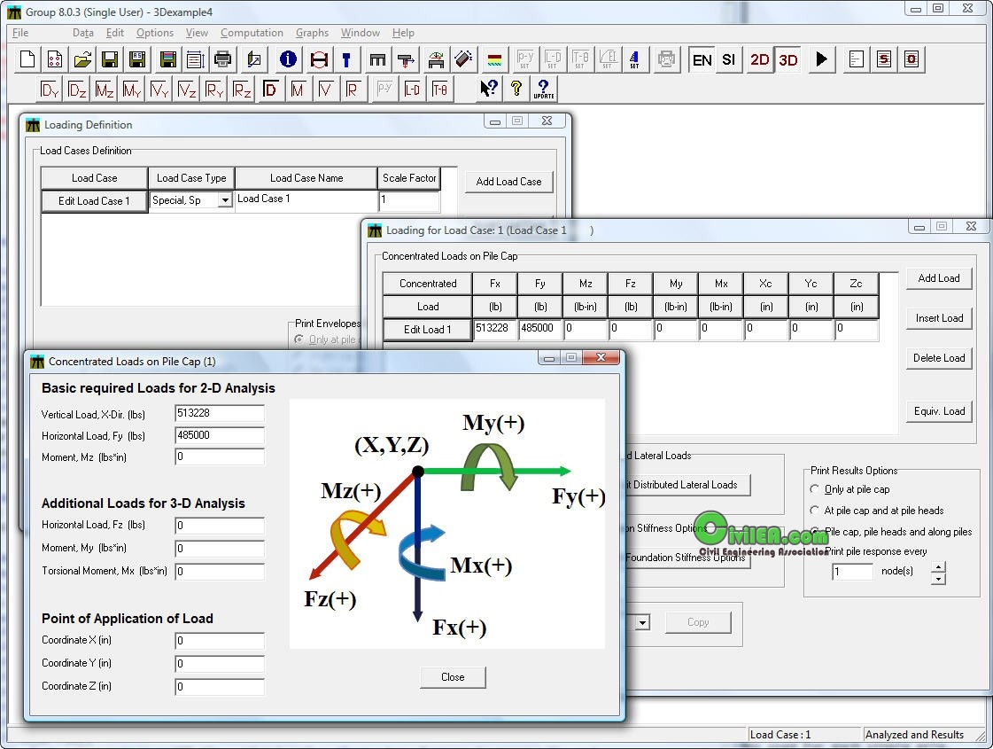
Task: Click the T-θ curve icon in second toolbar row
Action: (x=439, y=90)
